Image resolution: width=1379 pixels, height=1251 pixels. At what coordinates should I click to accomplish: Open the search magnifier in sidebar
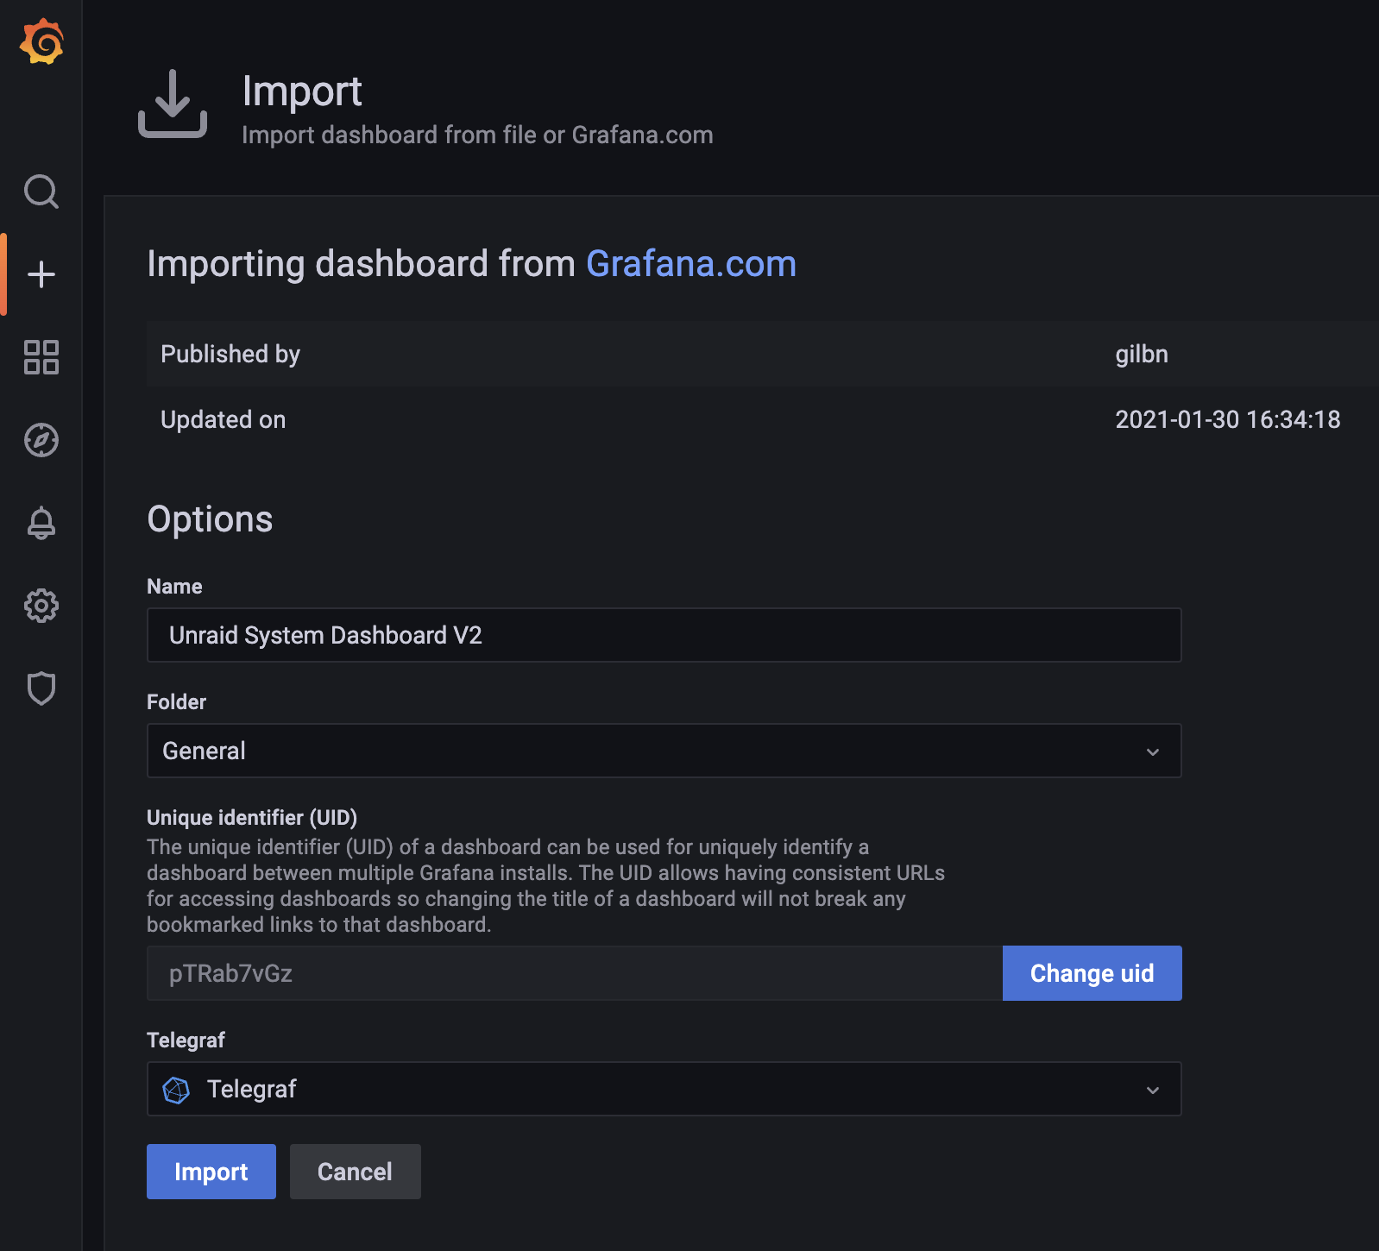click(x=41, y=192)
